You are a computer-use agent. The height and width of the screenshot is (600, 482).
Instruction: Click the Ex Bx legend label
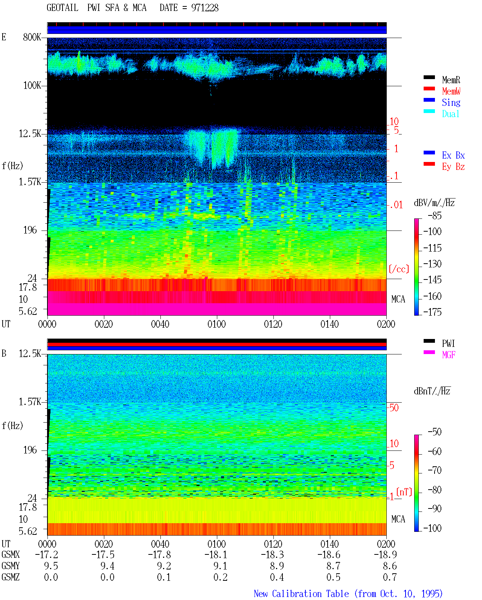[x=453, y=155]
